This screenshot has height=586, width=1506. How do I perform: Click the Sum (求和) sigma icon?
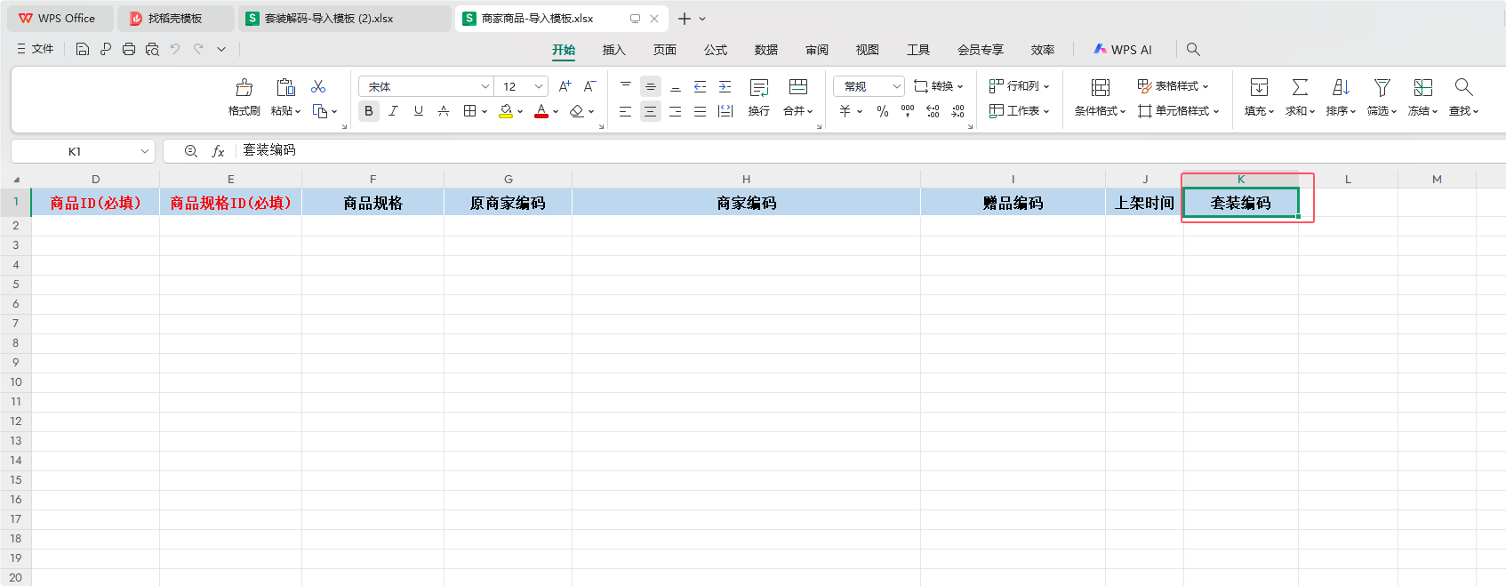coord(1300,87)
